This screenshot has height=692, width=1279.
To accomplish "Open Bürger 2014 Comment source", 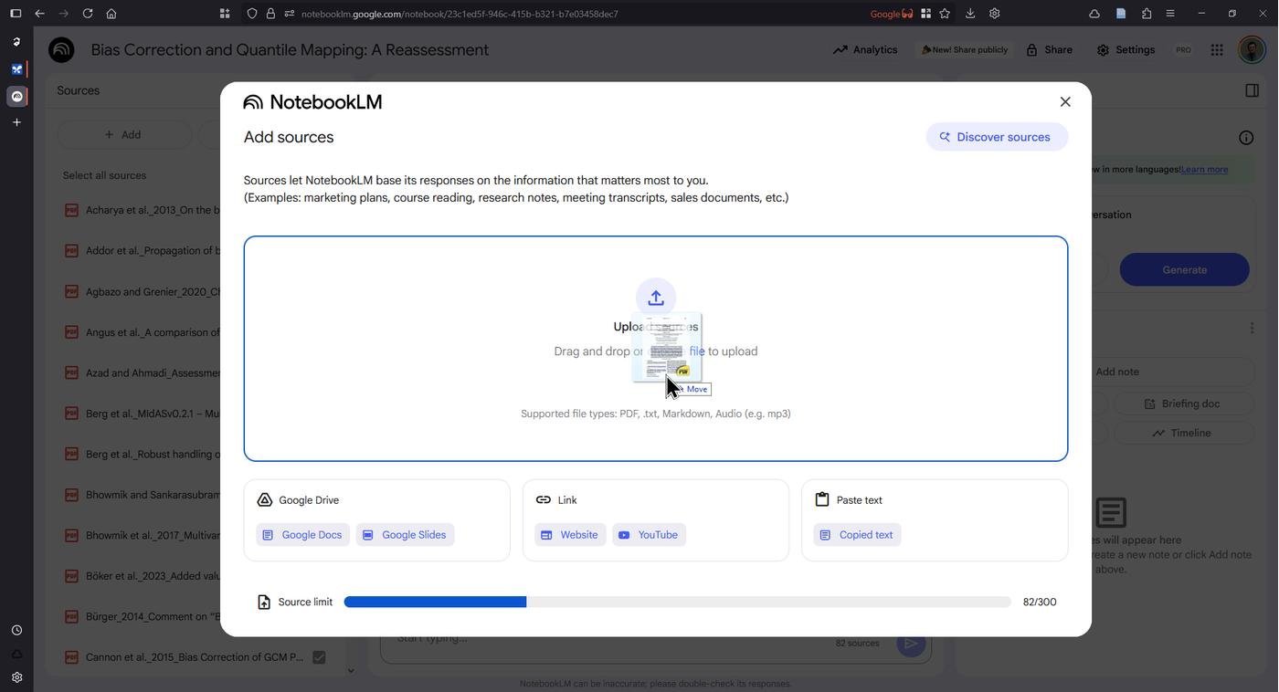I will click(x=153, y=617).
